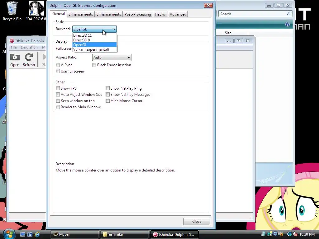Open the Recycle Bin desktop icon

(12, 11)
